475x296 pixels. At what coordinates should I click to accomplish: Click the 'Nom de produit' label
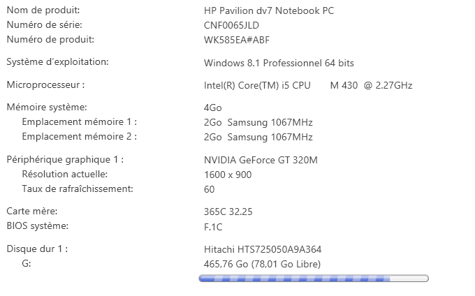43,10
